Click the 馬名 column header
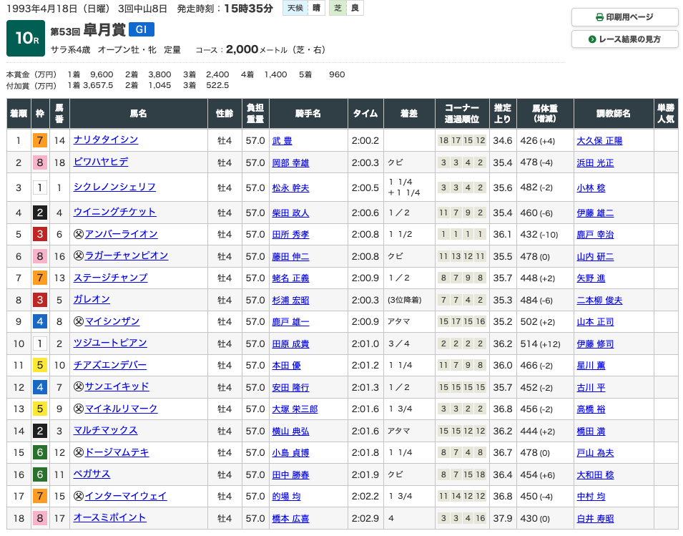 pyautogui.click(x=138, y=114)
